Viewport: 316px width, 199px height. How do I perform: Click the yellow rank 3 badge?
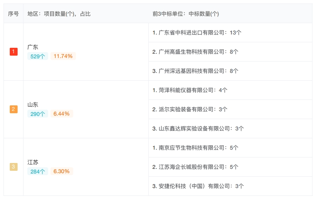coord(13,167)
